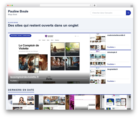The height and width of the screenshot is (118, 139).
Task: Click 'Feuilleter' under lecomptoirdeviolette.fr
Action: pos(14,81)
